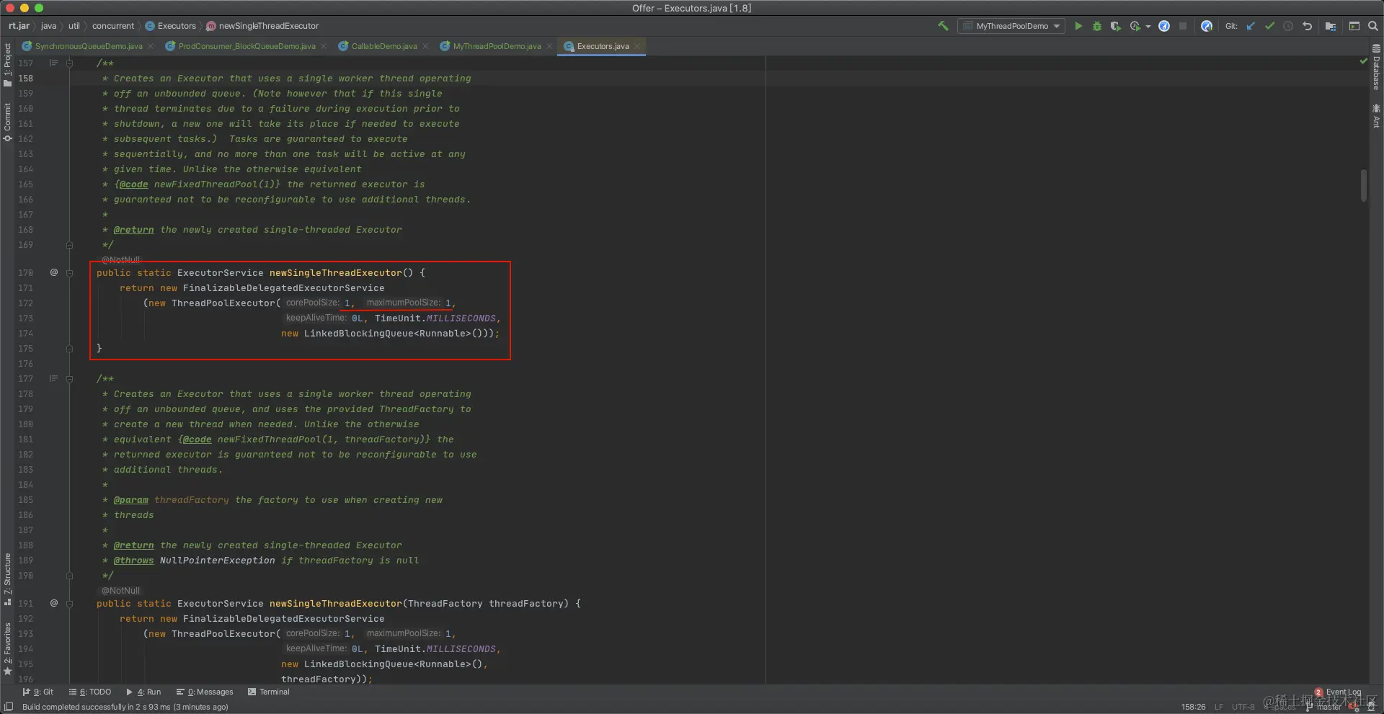Open the Project tool window stripe
Viewport: 1384px width, 714px height.
click(7, 65)
